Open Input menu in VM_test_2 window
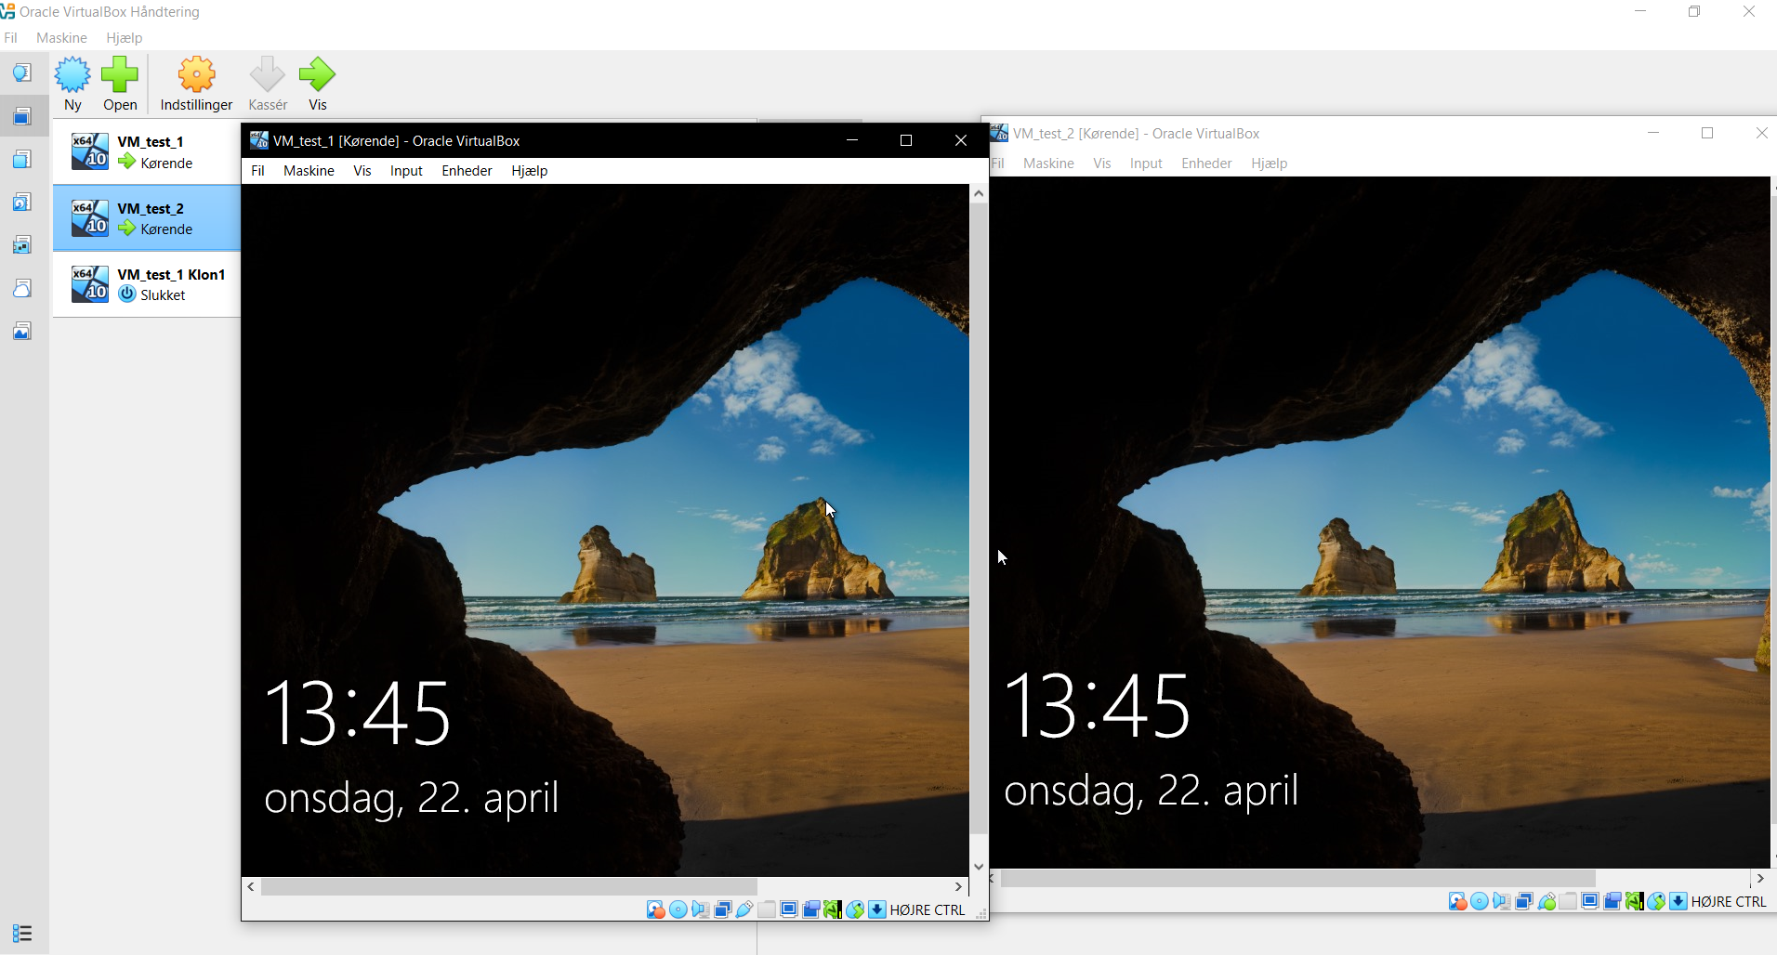The height and width of the screenshot is (955, 1777). click(1146, 164)
